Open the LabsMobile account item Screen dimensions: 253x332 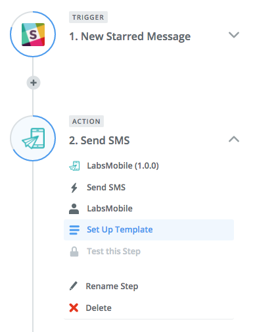pos(110,209)
